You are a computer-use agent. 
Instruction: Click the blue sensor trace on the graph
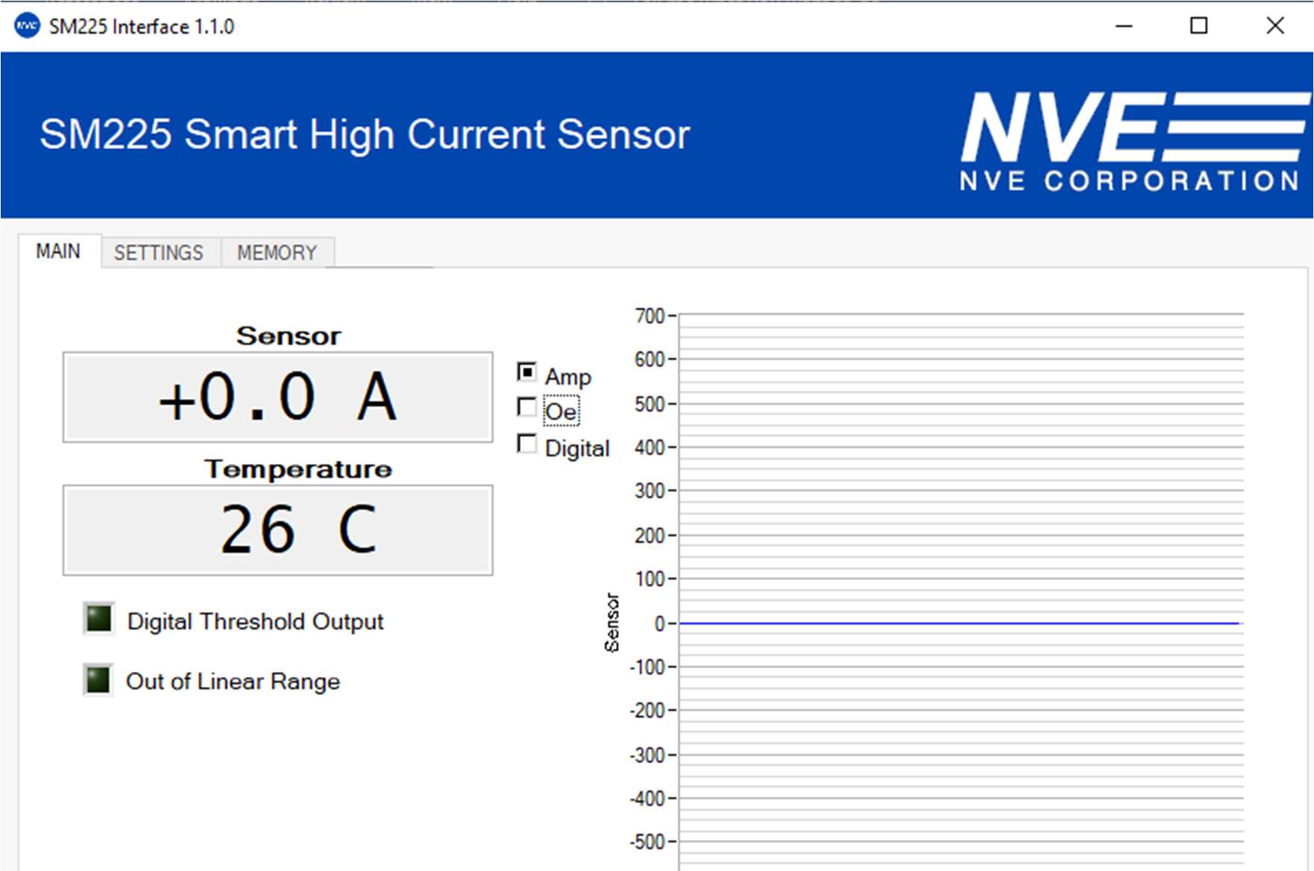[958, 623]
